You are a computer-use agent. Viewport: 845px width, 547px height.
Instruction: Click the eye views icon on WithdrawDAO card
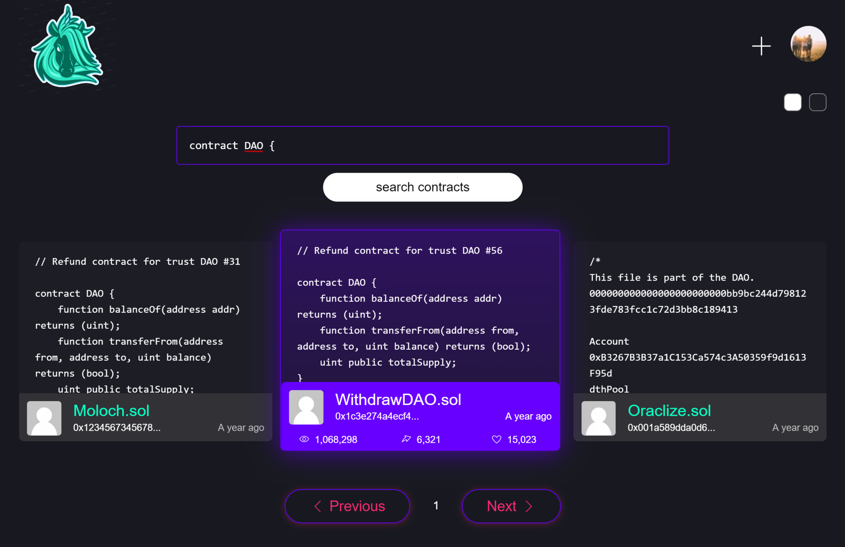(304, 439)
